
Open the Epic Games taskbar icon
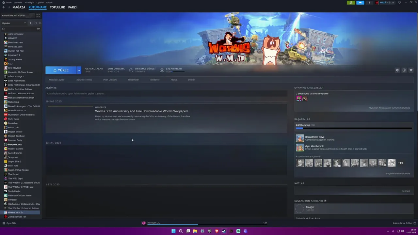click(209, 231)
